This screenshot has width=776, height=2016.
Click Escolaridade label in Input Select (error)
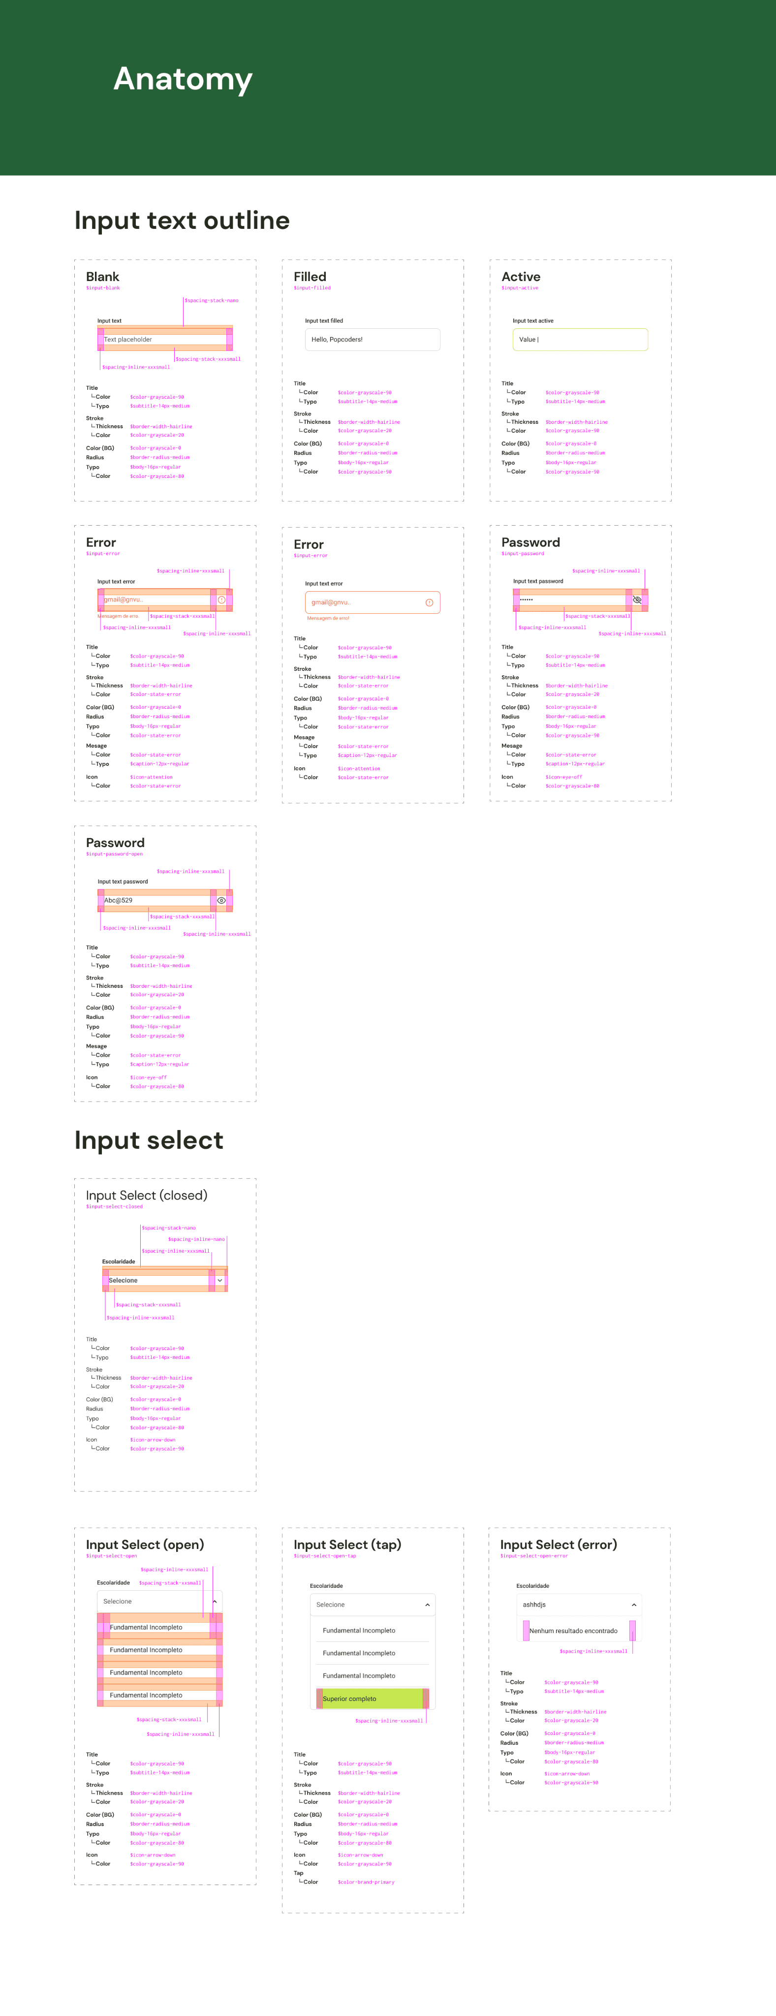click(533, 1585)
